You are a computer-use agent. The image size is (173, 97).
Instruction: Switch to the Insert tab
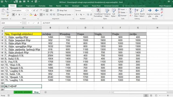tap(20, 6)
